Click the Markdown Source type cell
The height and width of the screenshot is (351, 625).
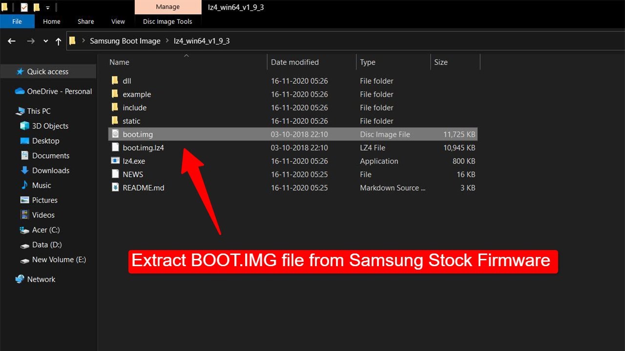(393, 188)
